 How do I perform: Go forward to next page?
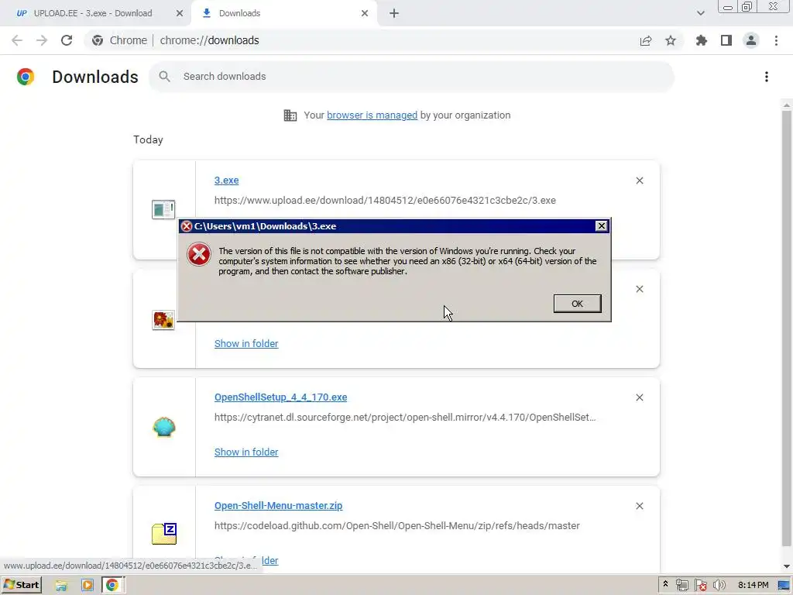[x=42, y=40]
